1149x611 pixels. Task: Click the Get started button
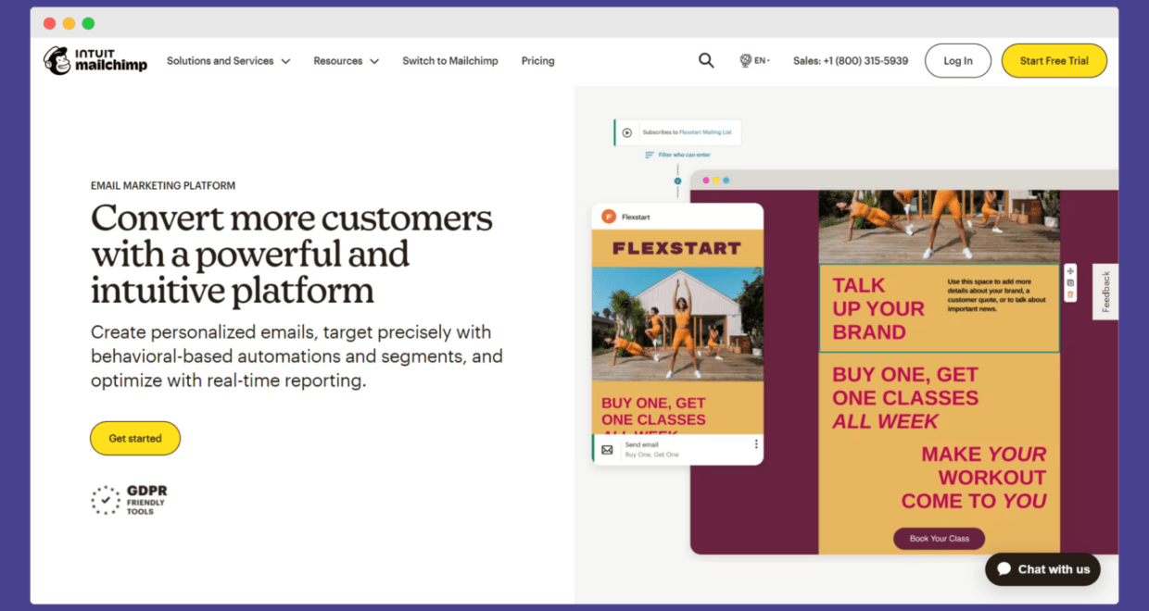[135, 438]
